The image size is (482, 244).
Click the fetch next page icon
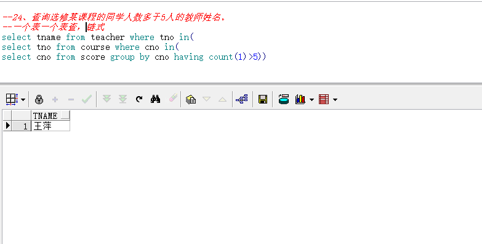coord(106,99)
